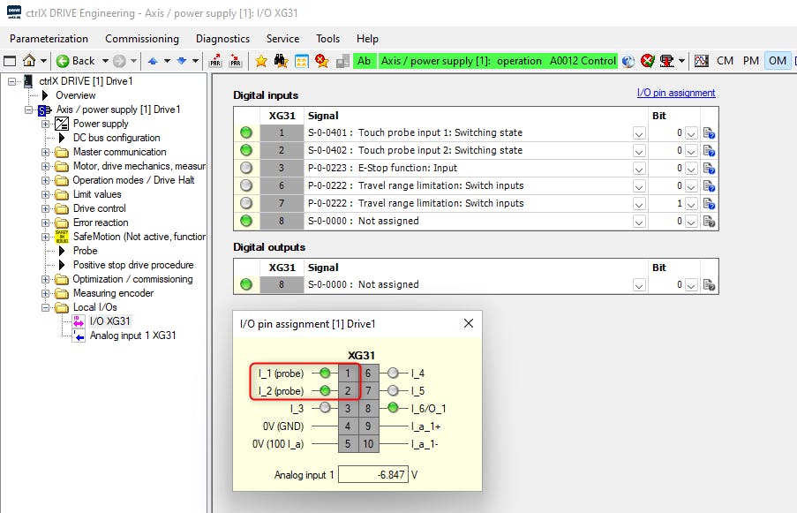
Task: Open parameter help for E-Stop function row
Action: [x=708, y=169]
